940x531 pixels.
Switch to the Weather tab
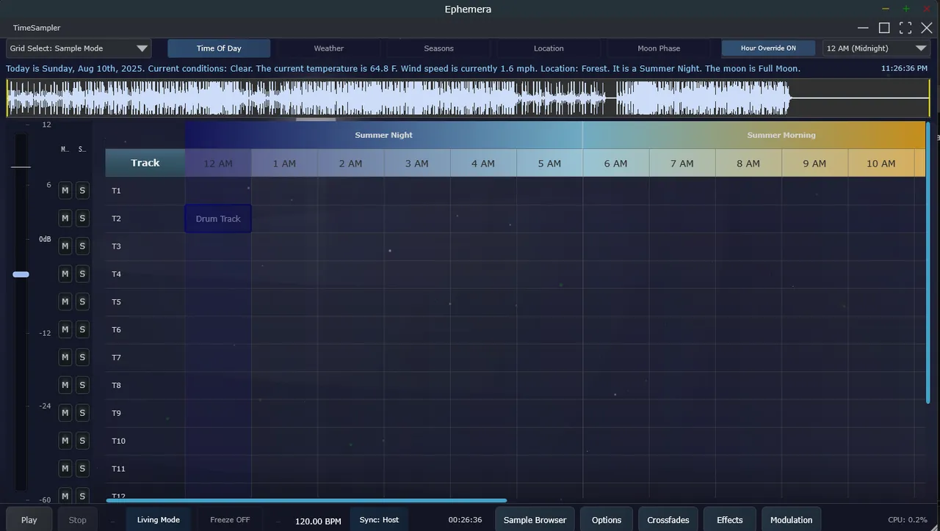(x=328, y=48)
